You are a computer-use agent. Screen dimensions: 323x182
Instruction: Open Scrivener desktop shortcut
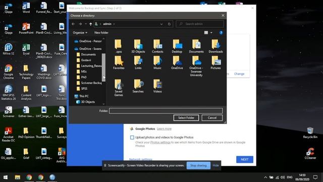(x=9, y=112)
